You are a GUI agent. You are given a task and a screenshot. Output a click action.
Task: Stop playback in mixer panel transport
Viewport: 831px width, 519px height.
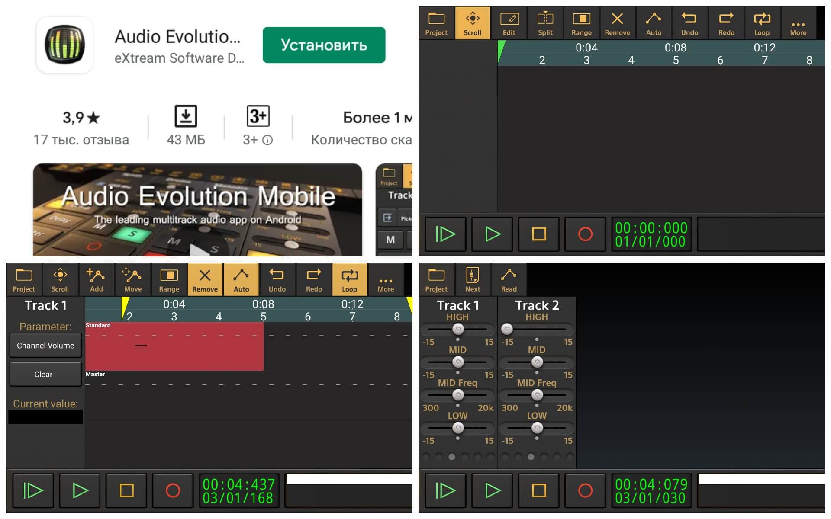click(539, 490)
